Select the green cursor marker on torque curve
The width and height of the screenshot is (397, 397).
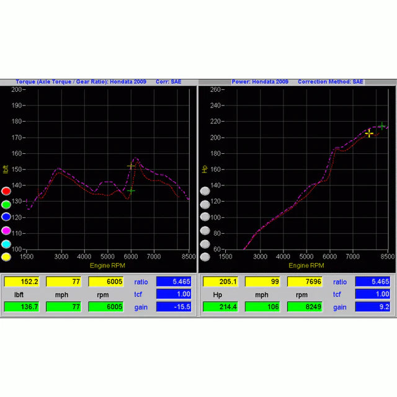[x=131, y=190]
